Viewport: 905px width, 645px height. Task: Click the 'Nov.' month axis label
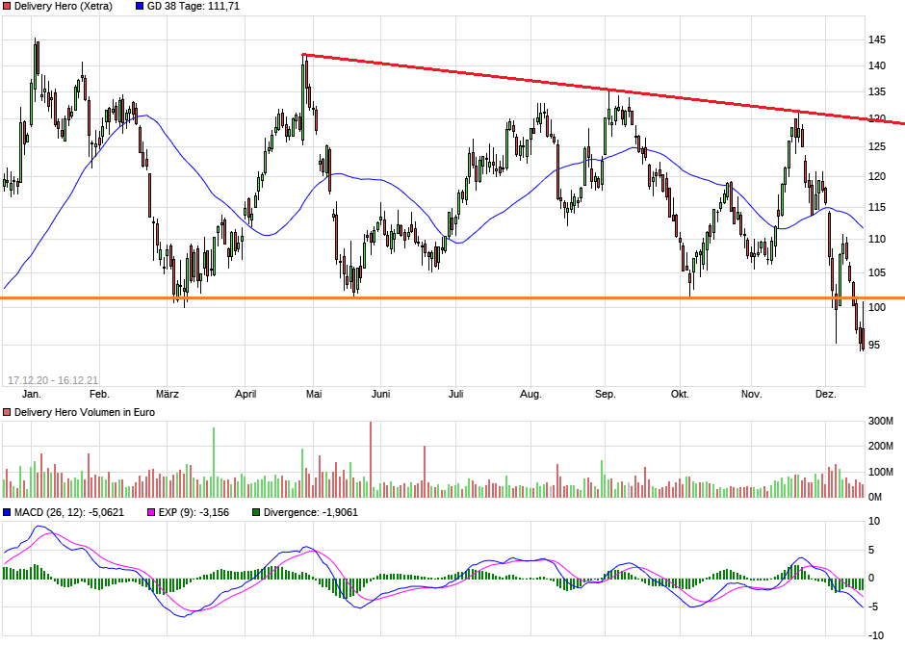(752, 394)
